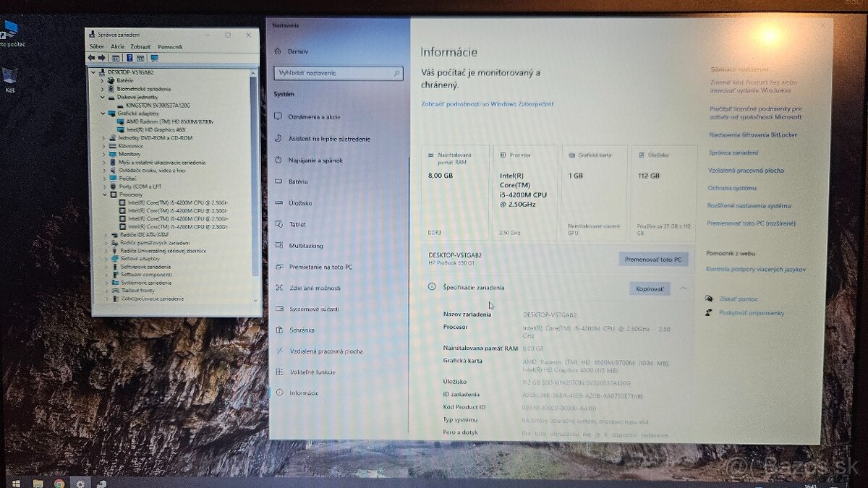Select the Batéria item in Settings sidebar
The width and height of the screenshot is (868, 488).
(x=299, y=181)
